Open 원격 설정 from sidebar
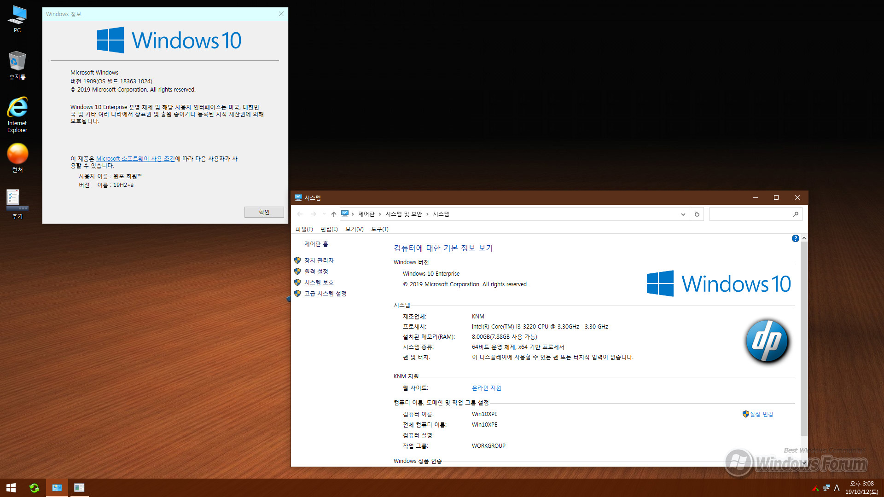 (x=316, y=272)
